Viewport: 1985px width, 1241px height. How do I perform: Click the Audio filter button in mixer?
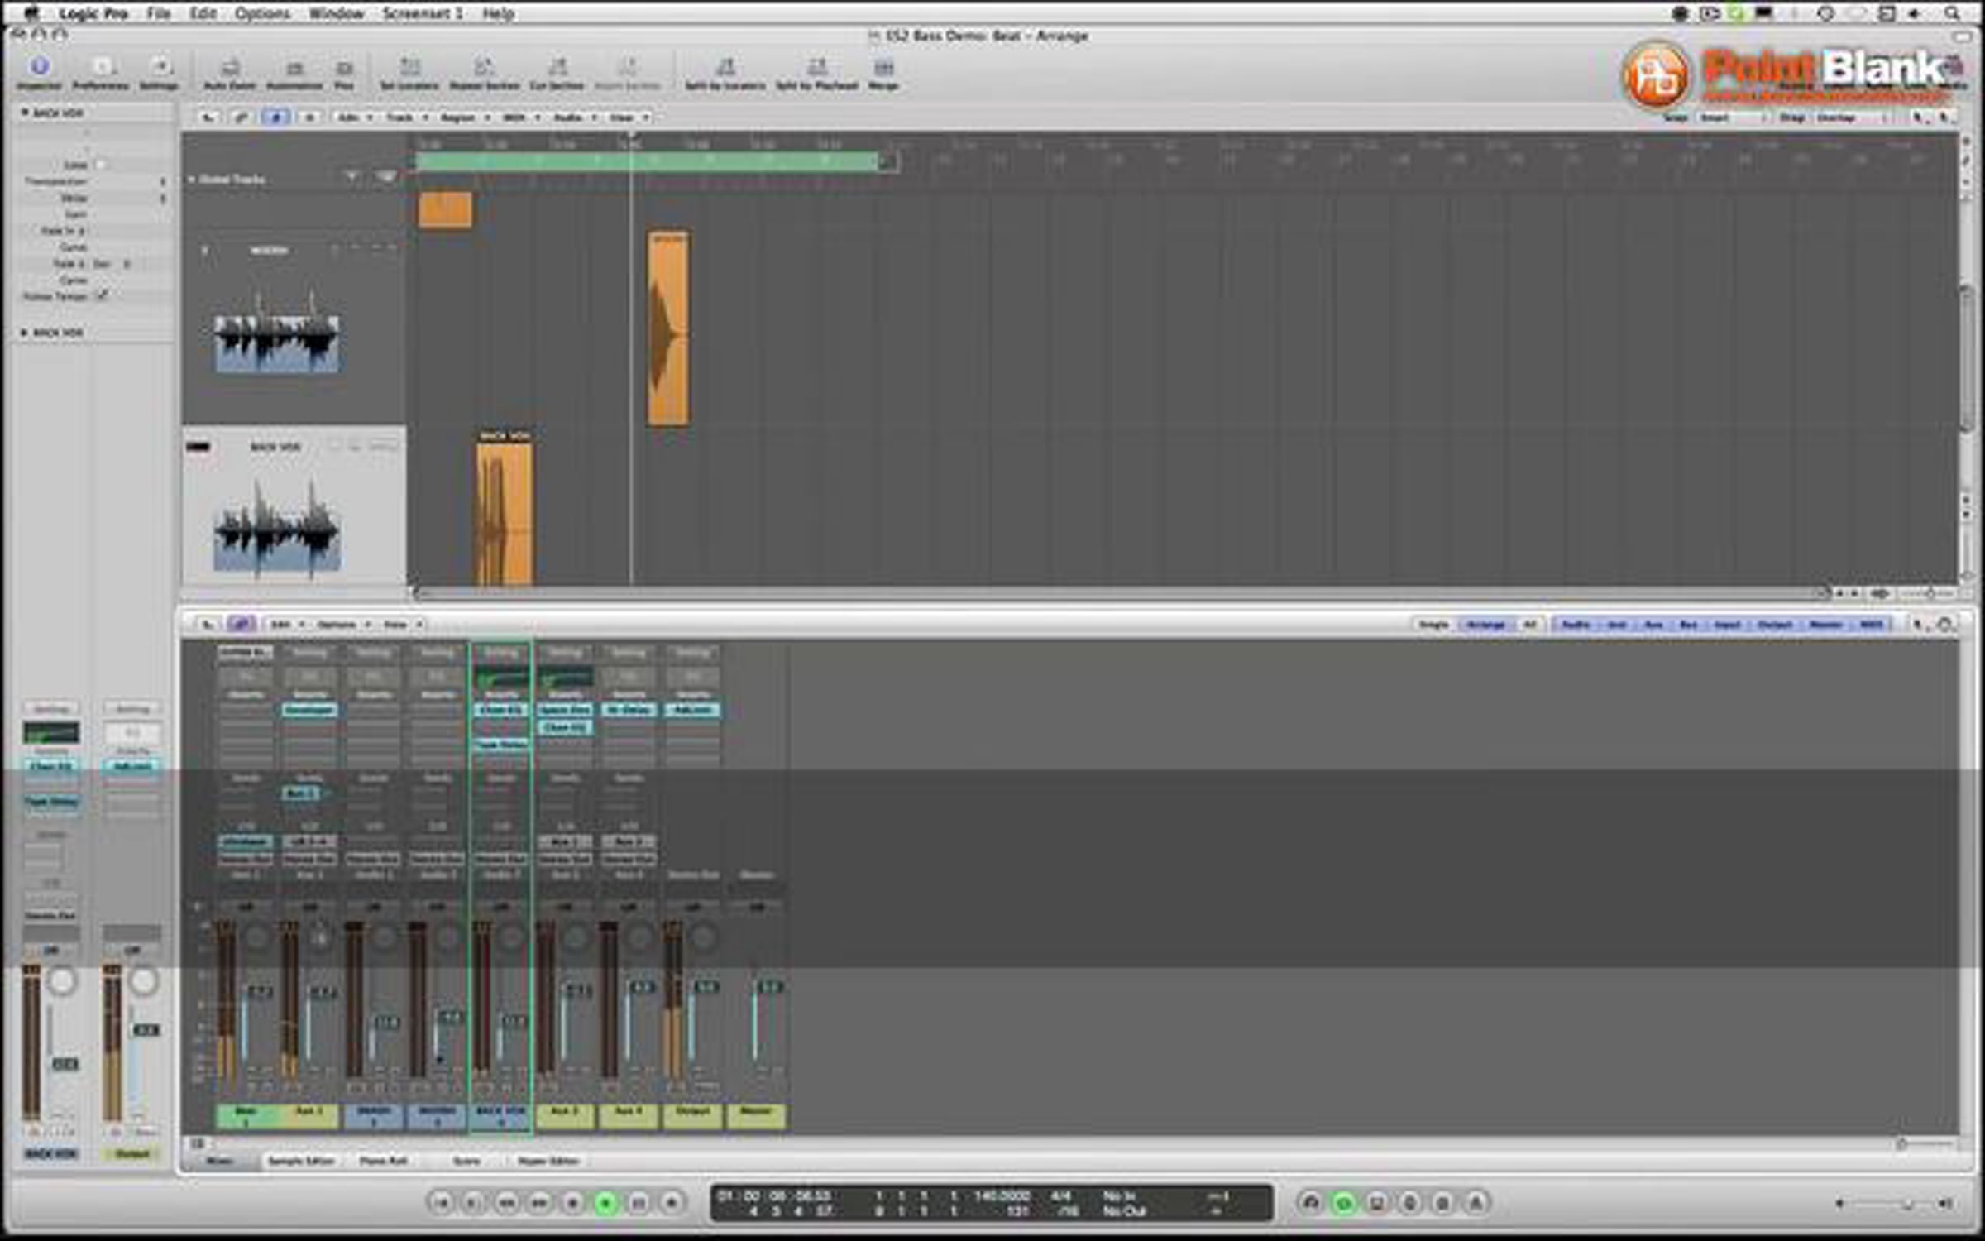coord(1576,625)
